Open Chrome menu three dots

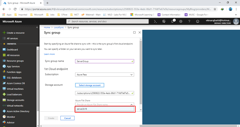pos(236,9)
